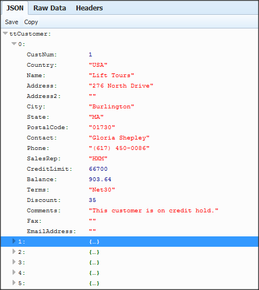
Task: Select the CustNum key
Action: click(42, 55)
